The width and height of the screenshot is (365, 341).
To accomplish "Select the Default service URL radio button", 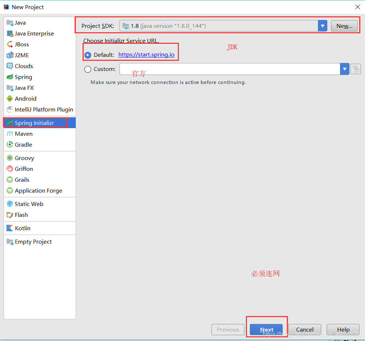I will tap(88, 55).
